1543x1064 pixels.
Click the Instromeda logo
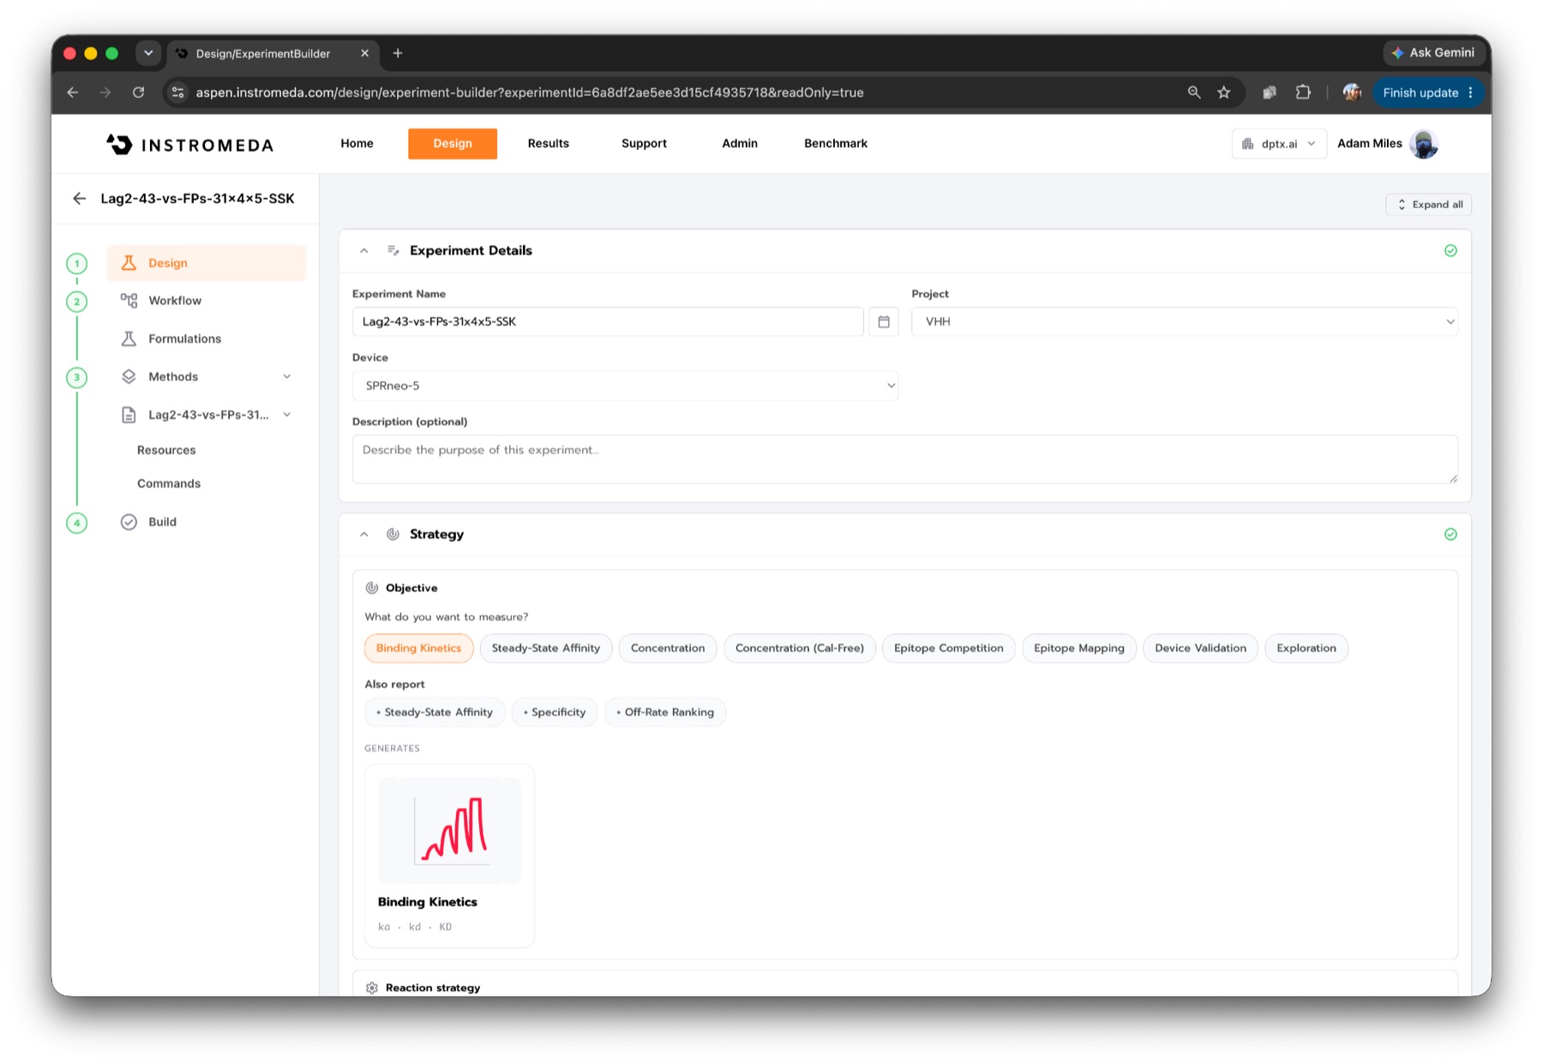190,145
